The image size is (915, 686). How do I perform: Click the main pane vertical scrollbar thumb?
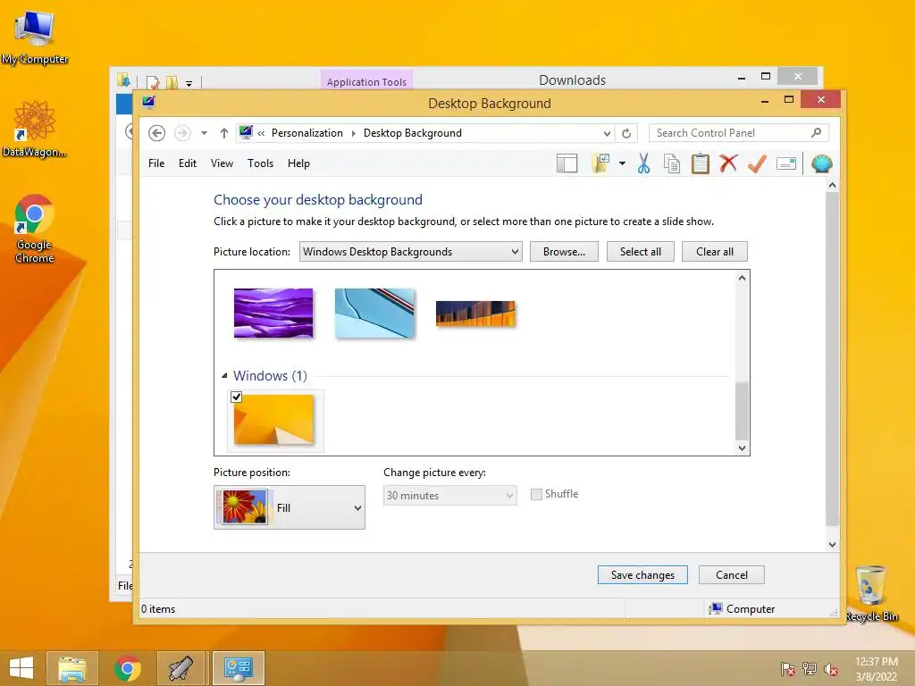click(832, 359)
